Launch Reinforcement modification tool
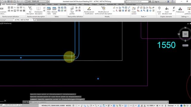Image resolution: width=191 pixels, height=107 pixels. pos(89,11)
